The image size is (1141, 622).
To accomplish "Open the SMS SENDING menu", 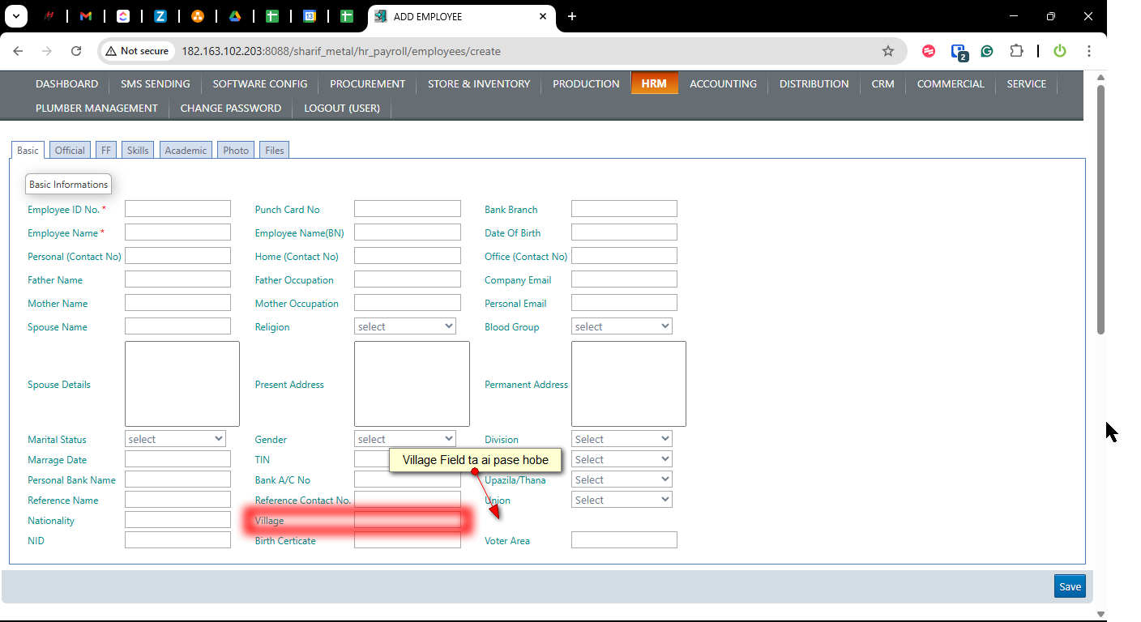I will click(156, 83).
